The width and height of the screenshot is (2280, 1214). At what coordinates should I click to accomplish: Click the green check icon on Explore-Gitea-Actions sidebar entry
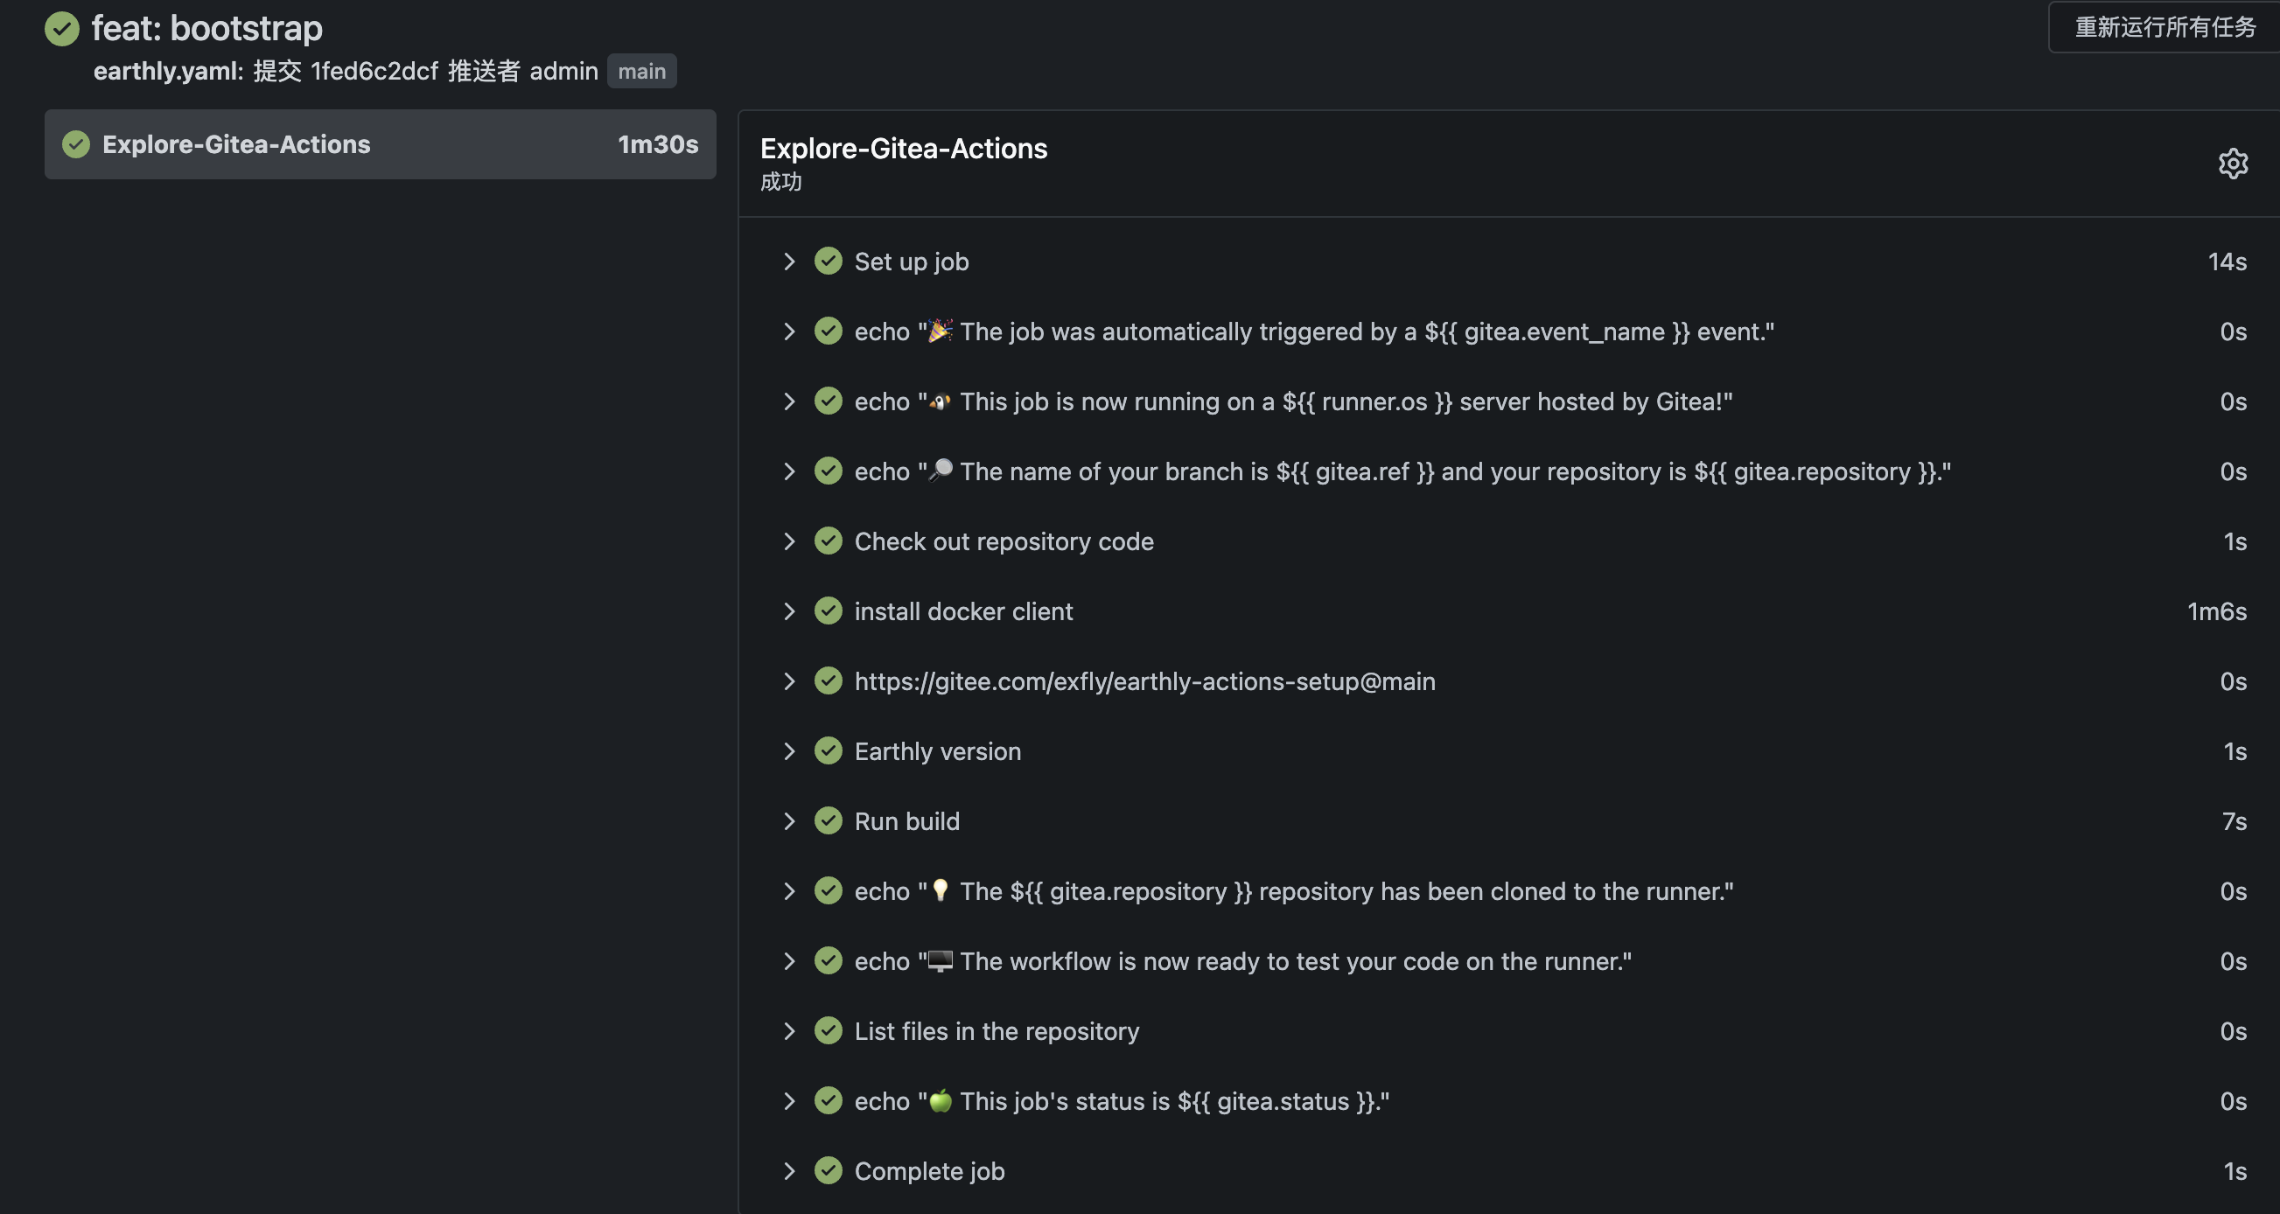(x=76, y=144)
